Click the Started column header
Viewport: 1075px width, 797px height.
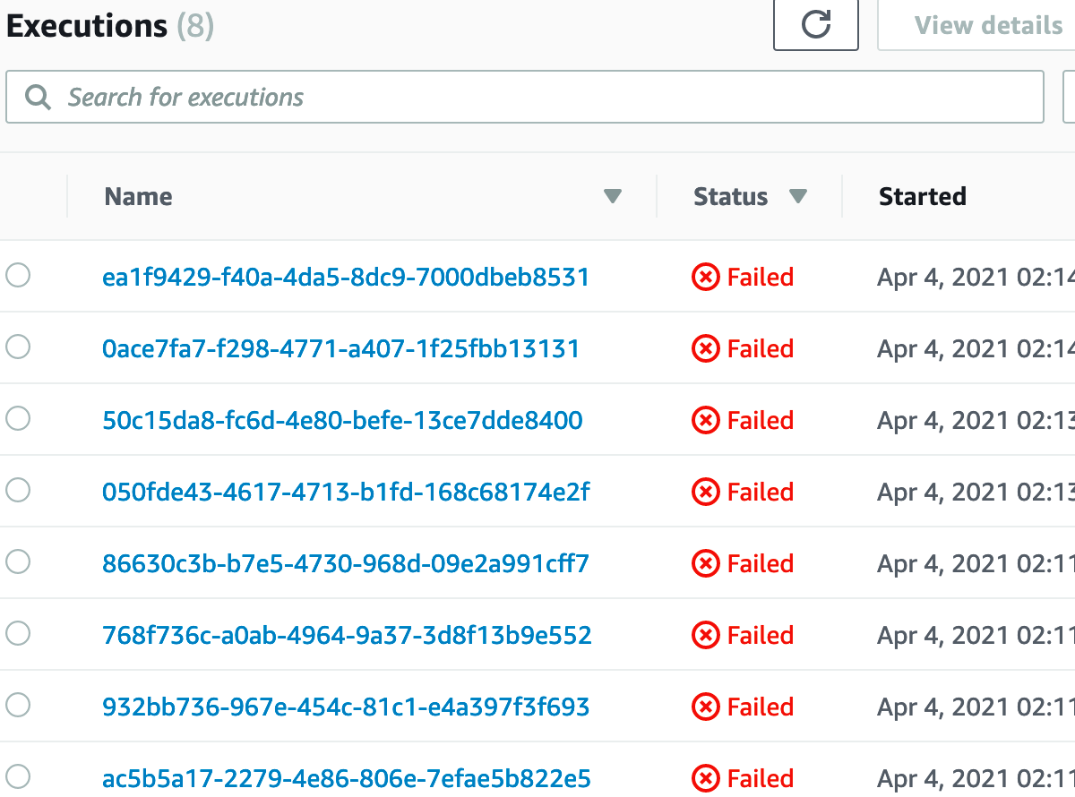tap(922, 197)
